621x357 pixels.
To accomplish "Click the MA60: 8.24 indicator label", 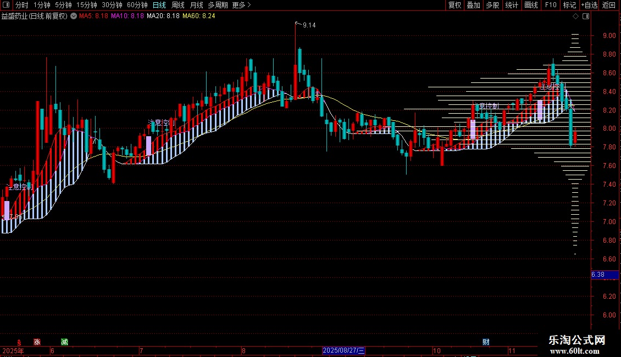I will [x=199, y=16].
